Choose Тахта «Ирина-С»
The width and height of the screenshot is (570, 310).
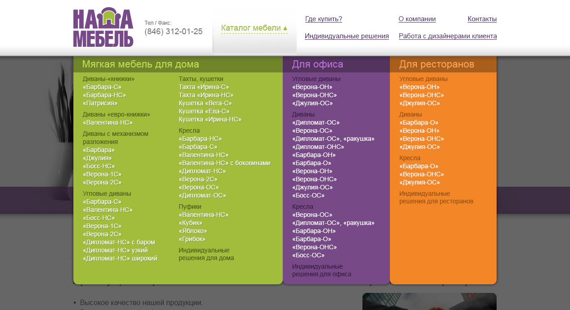(204, 87)
